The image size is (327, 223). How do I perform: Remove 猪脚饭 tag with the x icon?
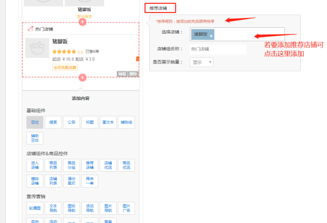click(211, 35)
